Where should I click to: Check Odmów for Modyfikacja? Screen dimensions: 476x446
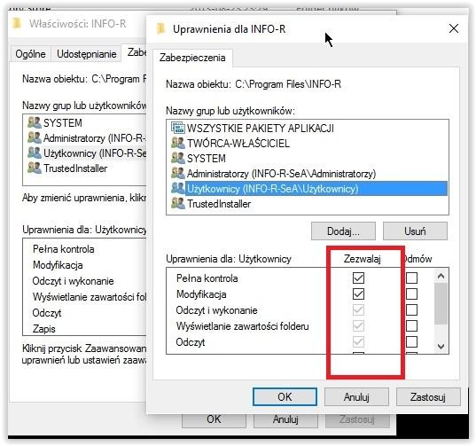pyautogui.click(x=411, y=293)
